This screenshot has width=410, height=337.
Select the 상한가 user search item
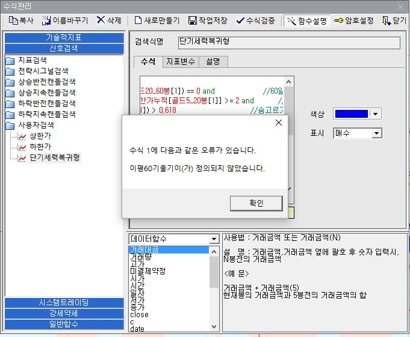point(40,136)
